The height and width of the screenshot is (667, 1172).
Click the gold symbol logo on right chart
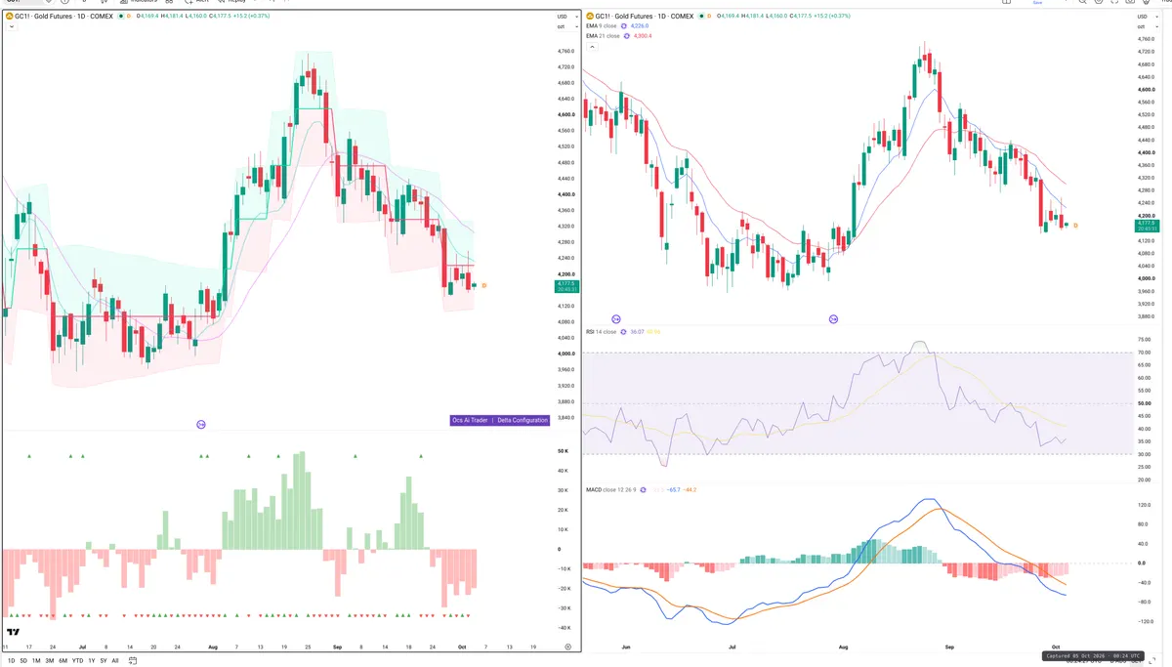tap(589, 17)
